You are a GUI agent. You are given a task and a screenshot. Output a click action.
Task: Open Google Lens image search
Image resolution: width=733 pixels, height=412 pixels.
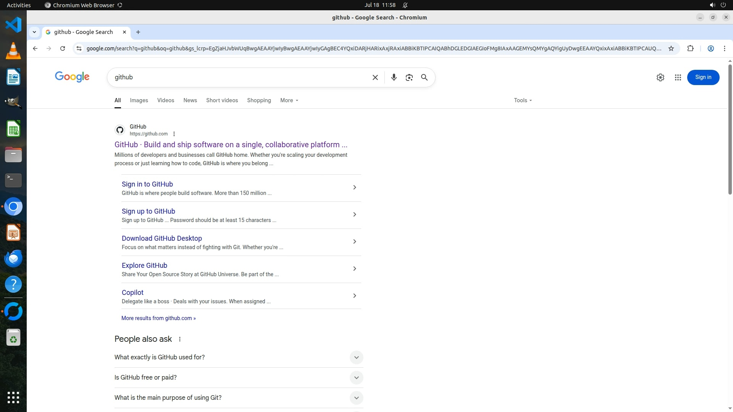click(x=409, y=77)
